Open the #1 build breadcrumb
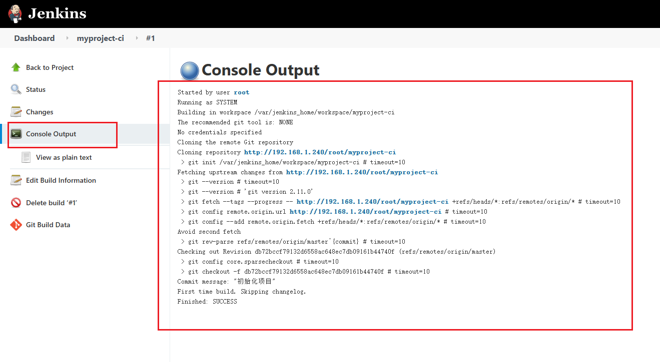 pos(150,38)
